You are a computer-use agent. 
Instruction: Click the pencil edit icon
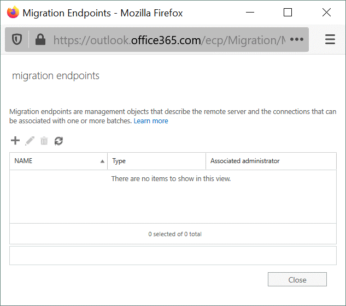point(30,141)
